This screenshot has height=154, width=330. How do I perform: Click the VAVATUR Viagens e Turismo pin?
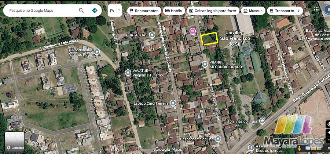(128, 73)
